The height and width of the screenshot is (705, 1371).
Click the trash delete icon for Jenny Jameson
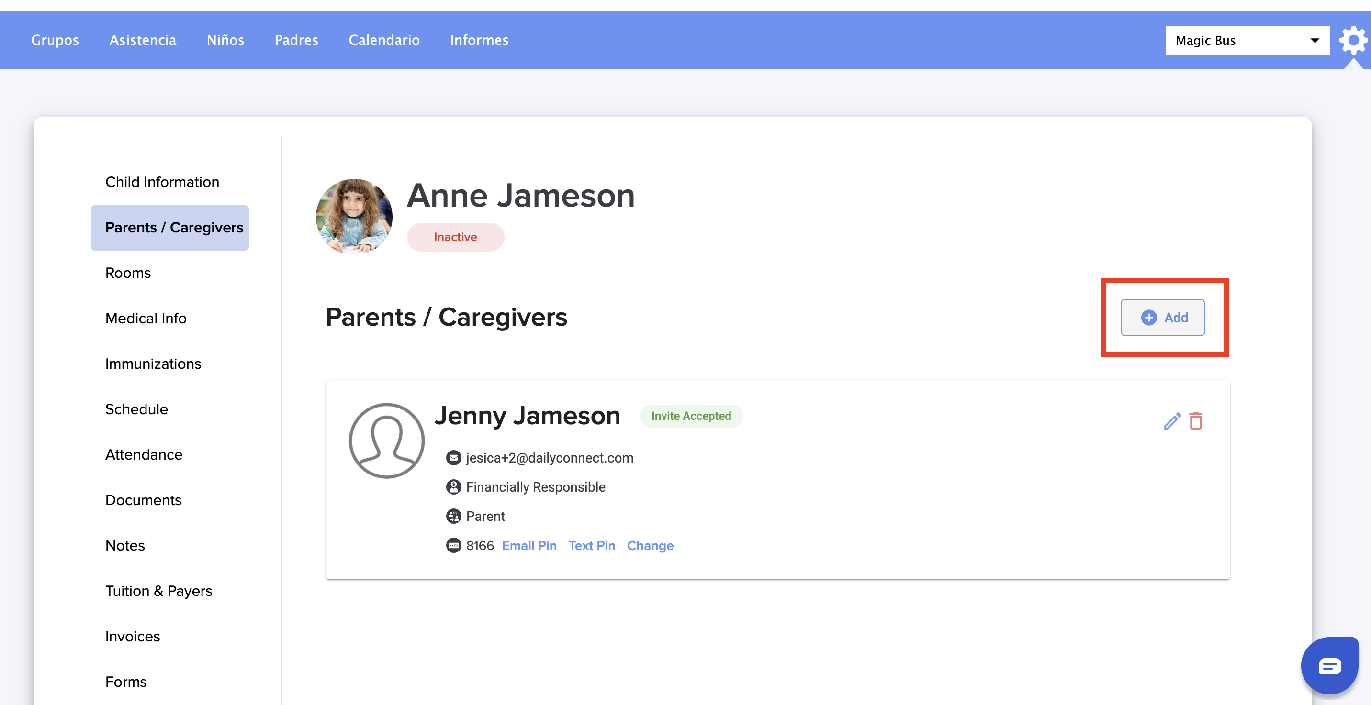(1196, 421)
